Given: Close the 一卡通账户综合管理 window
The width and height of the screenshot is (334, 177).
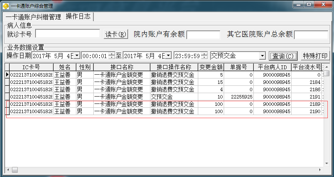Looking at the screenshot, I should tap(323, 4).
